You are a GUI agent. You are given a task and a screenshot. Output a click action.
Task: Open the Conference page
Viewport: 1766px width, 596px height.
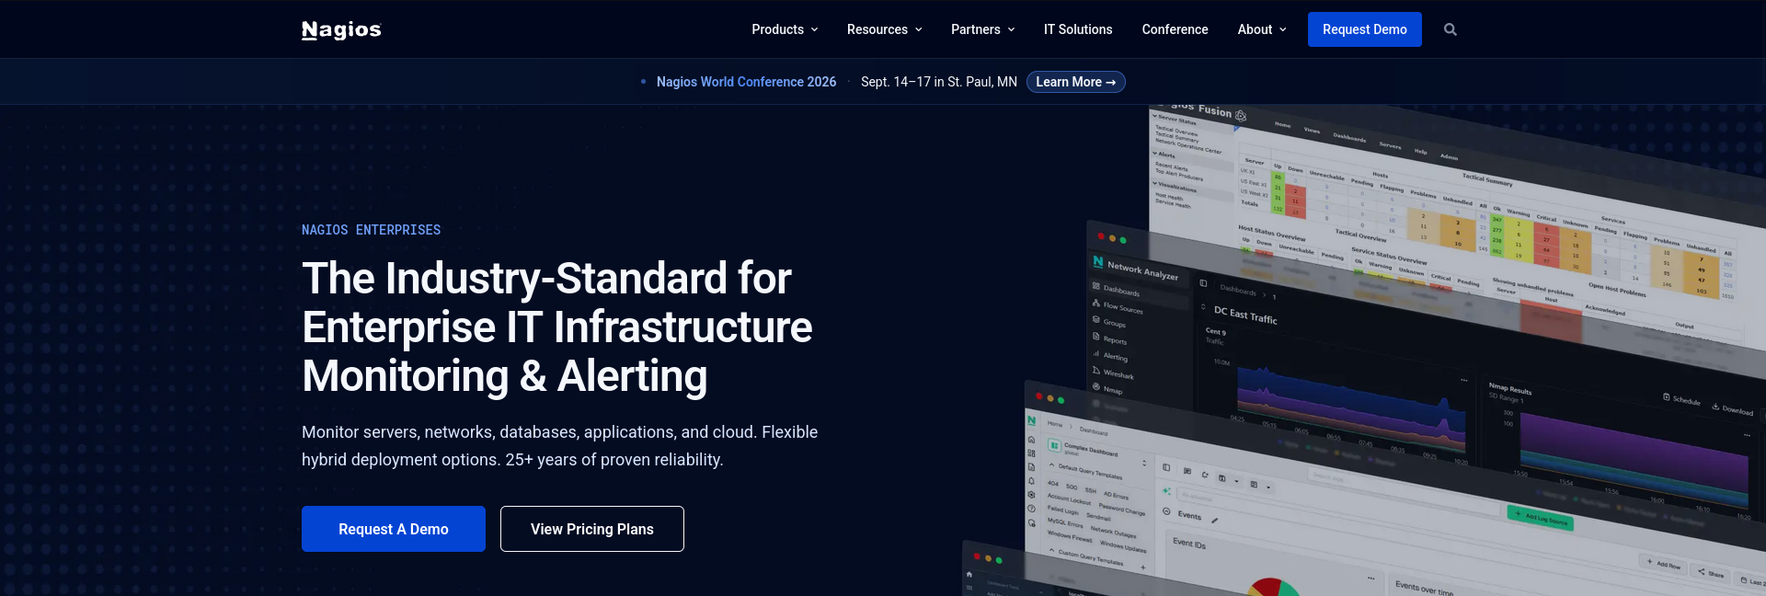1175,29
